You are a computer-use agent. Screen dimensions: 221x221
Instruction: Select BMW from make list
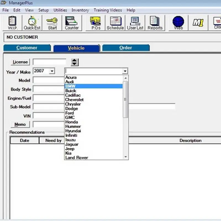(94, 86)
